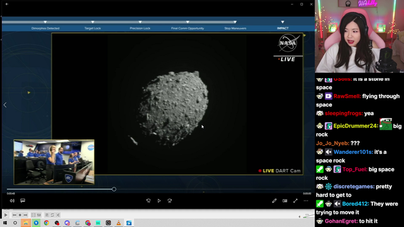This screenshot has height=227, width=404.
Task: Open the more options ellipsis menu
Action: tap(306, 201)
